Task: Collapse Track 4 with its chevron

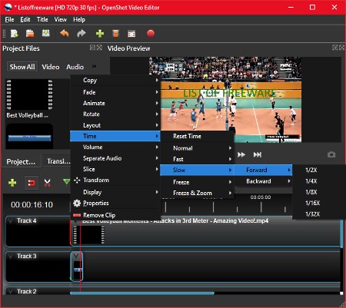Action: [x=11, y=220]
